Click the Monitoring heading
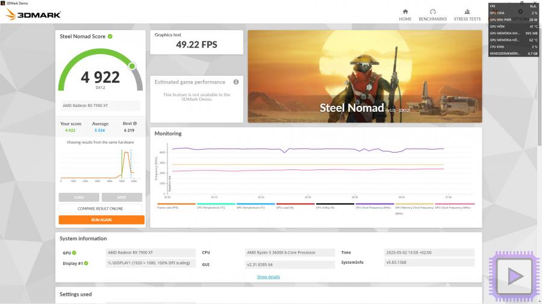This screenshot has width=542, height=304. pyautogui.click(x=168, y=133)
